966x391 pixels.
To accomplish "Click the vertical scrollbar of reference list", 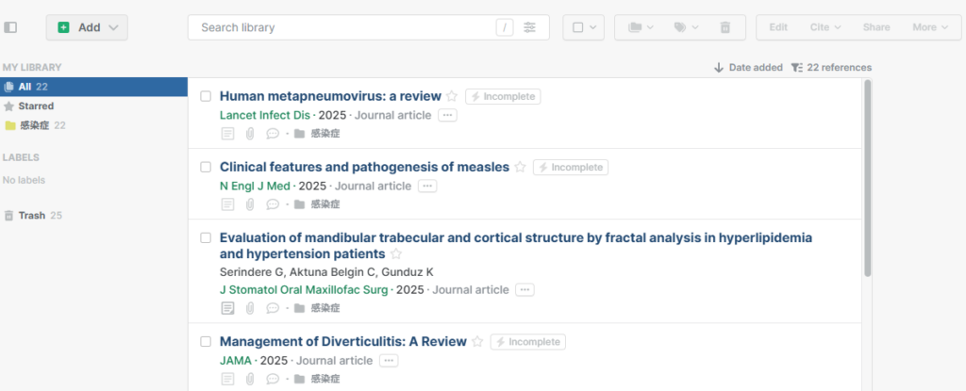I will [867, 179].
